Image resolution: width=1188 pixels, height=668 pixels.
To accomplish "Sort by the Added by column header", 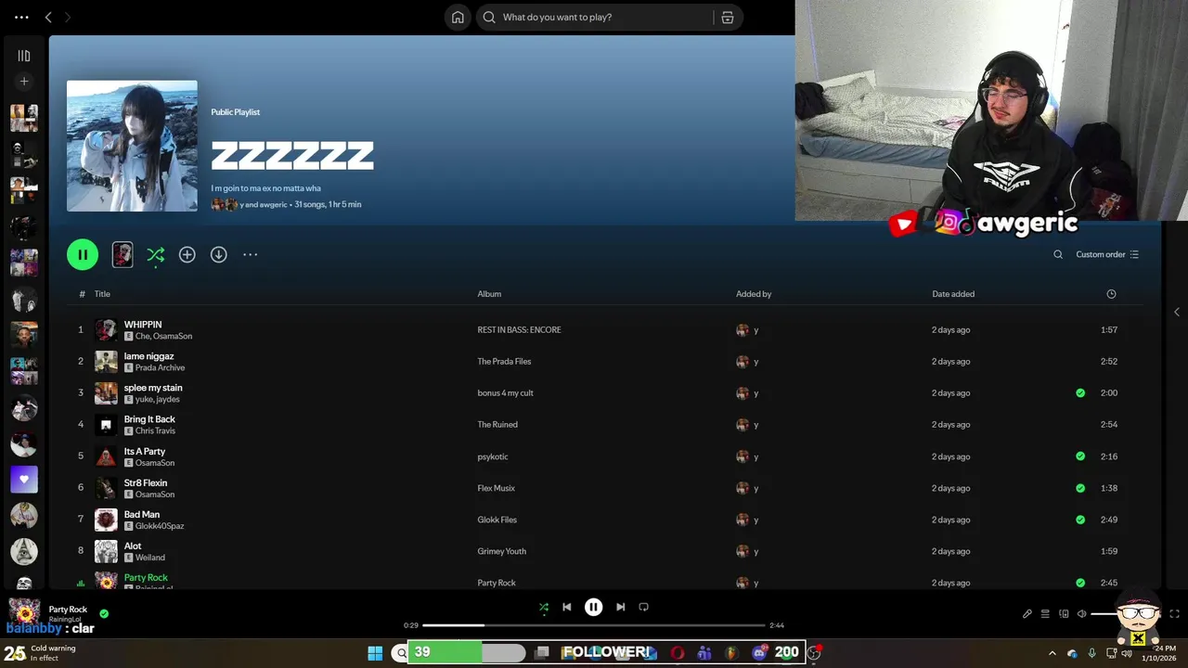I will pyautogui.click(x=754, y=294).
